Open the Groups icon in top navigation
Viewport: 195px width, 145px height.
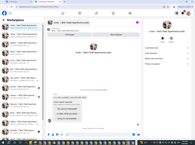pos(130,13)
